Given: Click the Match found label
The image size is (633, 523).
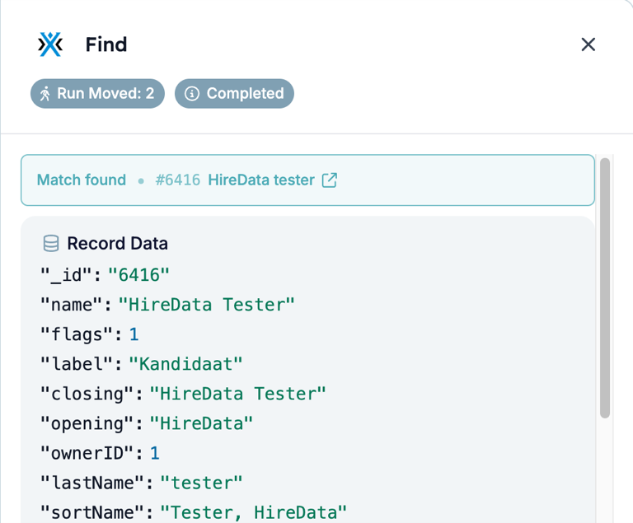Looking at the screenshot, I should pos(82,180).
